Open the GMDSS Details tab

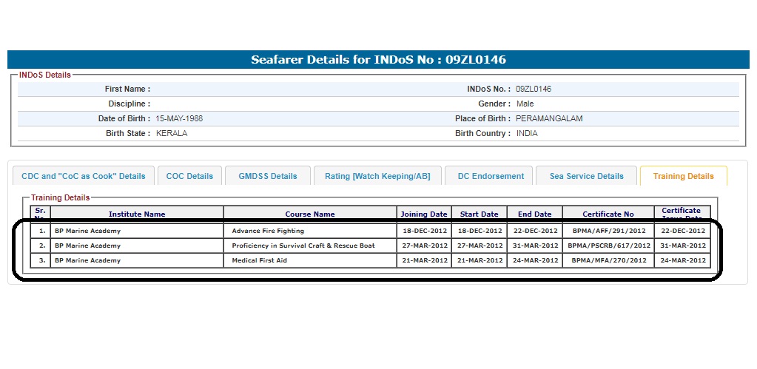268,176
